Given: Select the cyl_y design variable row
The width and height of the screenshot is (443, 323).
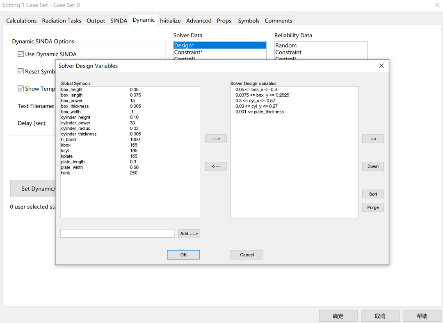Looking at the screenshot, I should coord(295,106).
